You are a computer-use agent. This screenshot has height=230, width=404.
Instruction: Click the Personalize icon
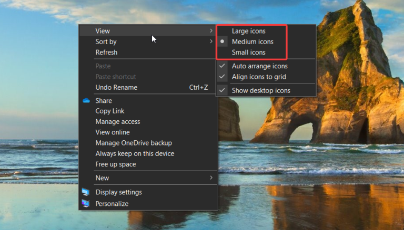(x=86, y=204)
